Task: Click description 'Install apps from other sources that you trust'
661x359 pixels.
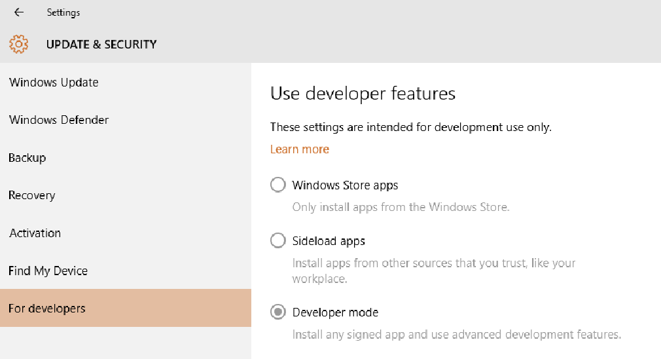Action: [434, 271]
